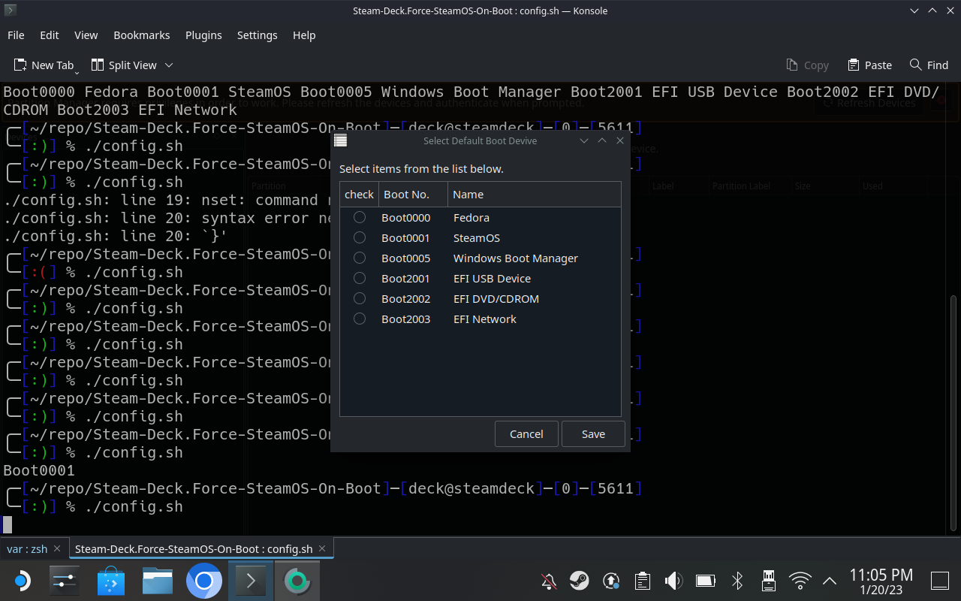Open Chromium browser from the taskbar
Viewport: 961px width, 601px height.
(x=204, y=581)
